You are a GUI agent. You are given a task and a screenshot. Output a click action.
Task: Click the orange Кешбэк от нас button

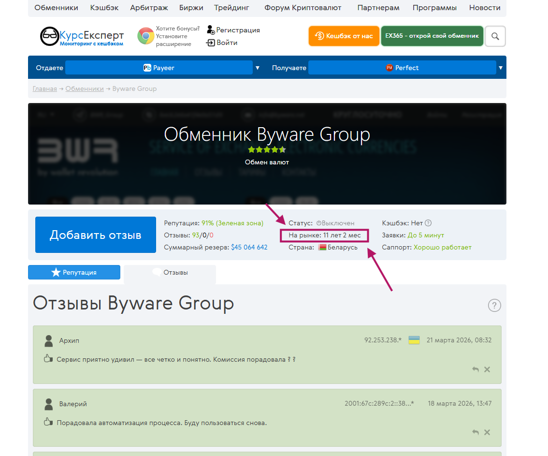344,36
